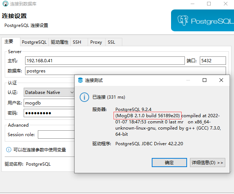The width and height of the screenshot is (234, 194).
Task: Click the 连接设置 heading
Action: 14,16
